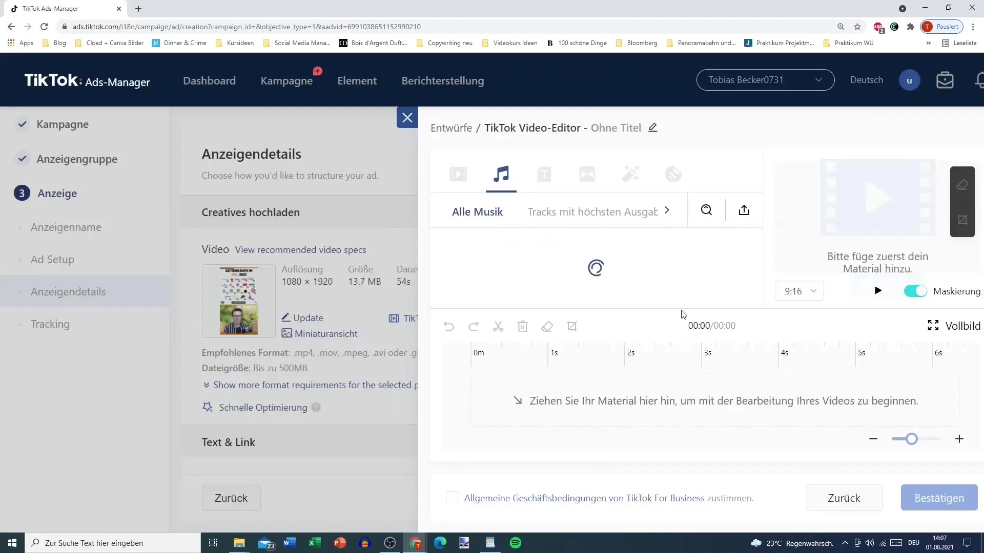Adjust the timeline zoom slider handle
984x553 pixels.
(911, 439)
